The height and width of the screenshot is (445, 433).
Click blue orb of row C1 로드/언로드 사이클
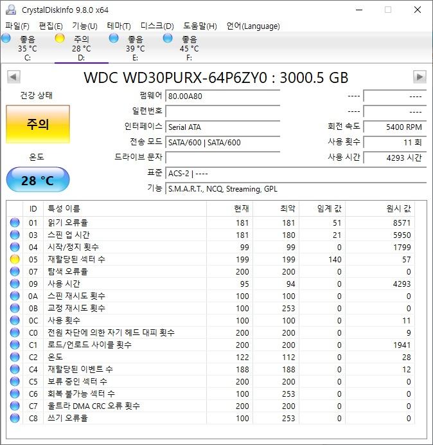click(x=15, y=345)
